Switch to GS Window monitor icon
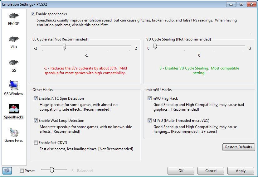Viewport: 258px width, 177px height. 14,85
